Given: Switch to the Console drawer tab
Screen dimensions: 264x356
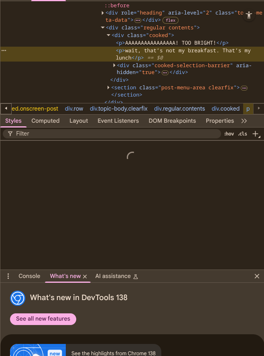Looking at the screenshot, I should (29, 276).
